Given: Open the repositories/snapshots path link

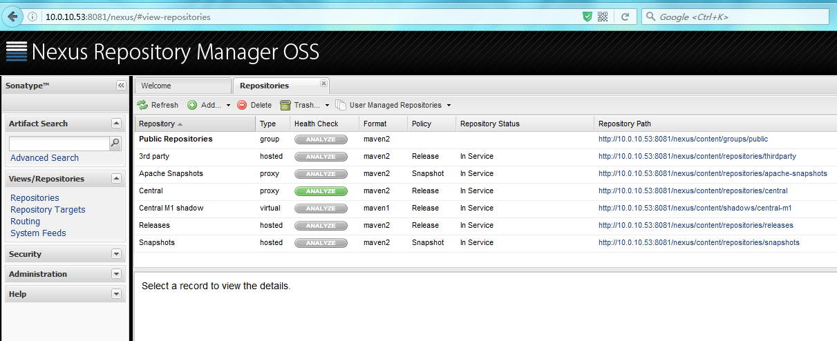Looking at the screenshot, I should pos(699,243).
